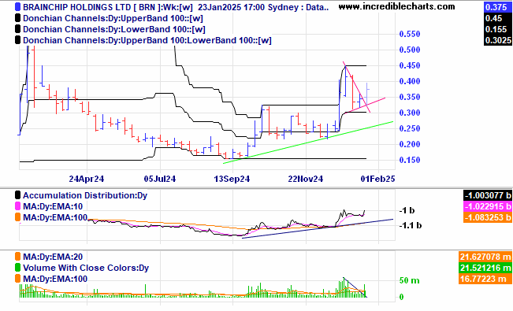Click the orange MA EMA 20 volume marker
Image resolution: width=513 pixels, height=311 pixels.
(17, 257)
